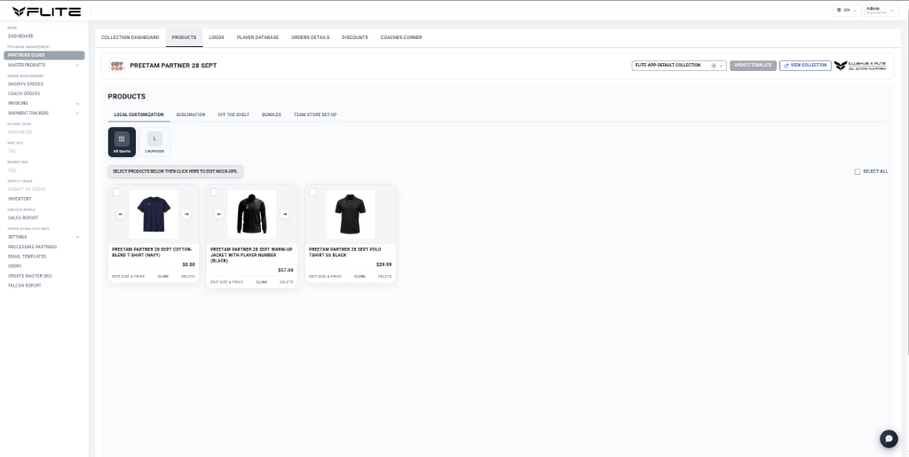Viewport: 909px width, 457px height.
Task: Delete the Cotton-Blend T-Shirt product
Action: coord(188,276)
